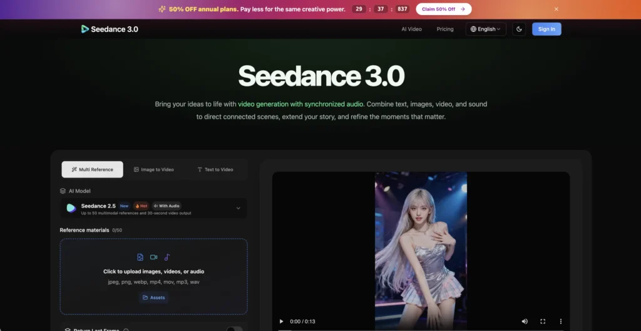Open the English language dropdown
The image size is (641, 331).
(x=486, y=29)
